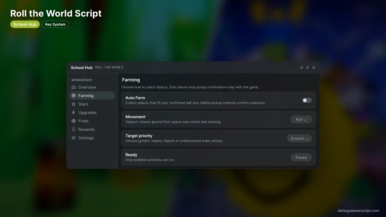Switch to the Upgrades section
The width and height of the screenshot is (386, 217).
(92, 112)
